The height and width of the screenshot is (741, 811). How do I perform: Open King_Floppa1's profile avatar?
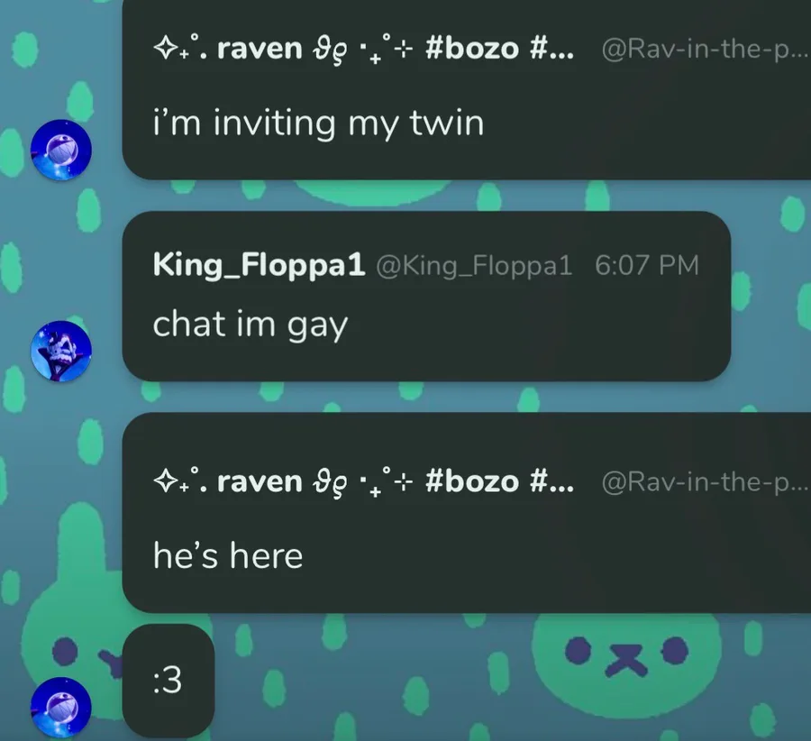pyautogui.click(x=61, y=352)
